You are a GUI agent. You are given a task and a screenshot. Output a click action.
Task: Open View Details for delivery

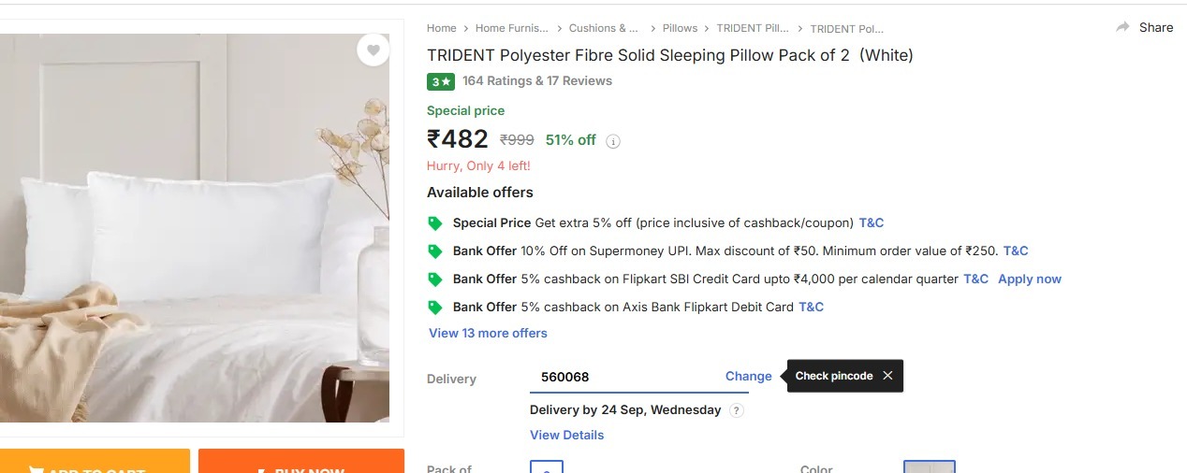click(x=566, y=435)
